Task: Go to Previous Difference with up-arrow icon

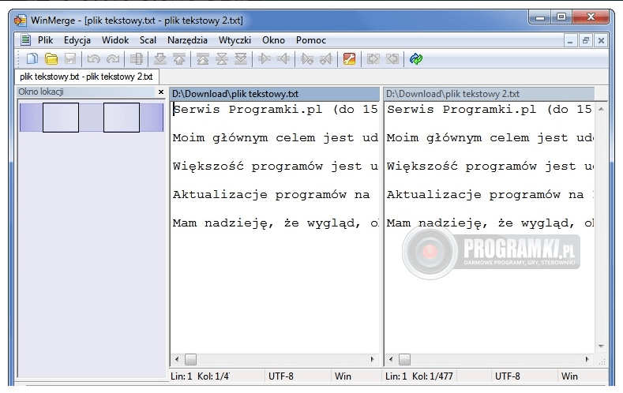Action: pyautogui.click(x=179, y=59)
